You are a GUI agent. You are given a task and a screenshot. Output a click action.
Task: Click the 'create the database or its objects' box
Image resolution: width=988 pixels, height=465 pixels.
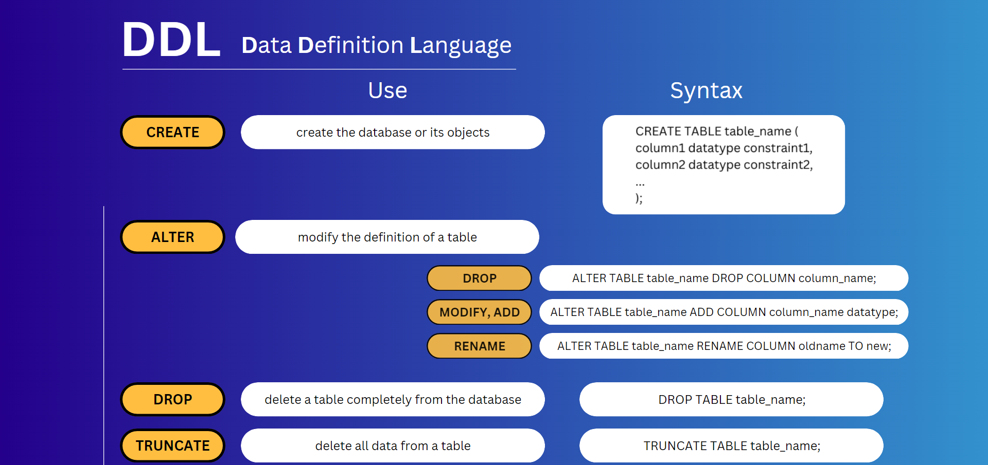coord(393,133)
